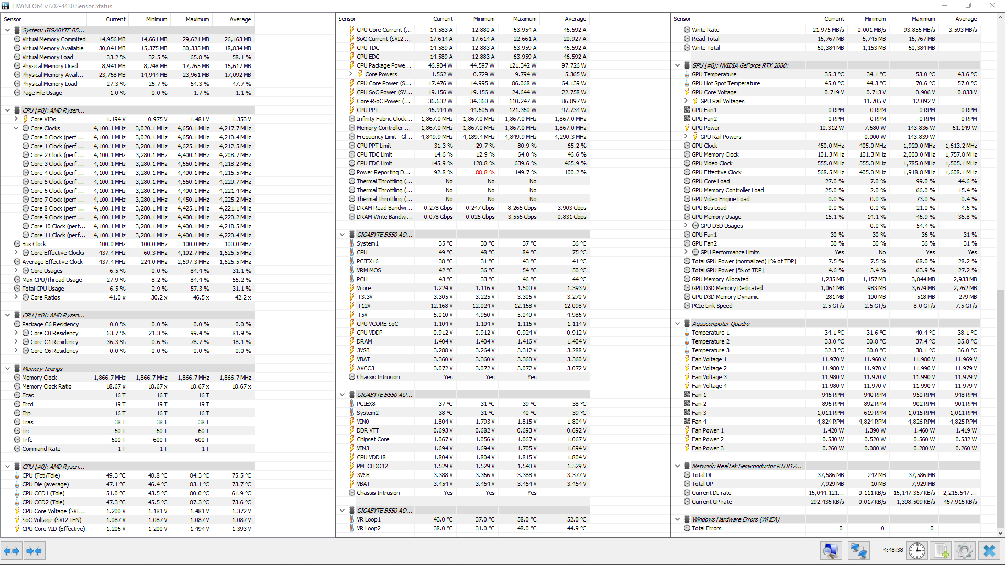Image resolution: width=1005 pixels, height=565 pixels.
Task: Open sensor settings with the gear icon
Action: [x=965, y=551]
